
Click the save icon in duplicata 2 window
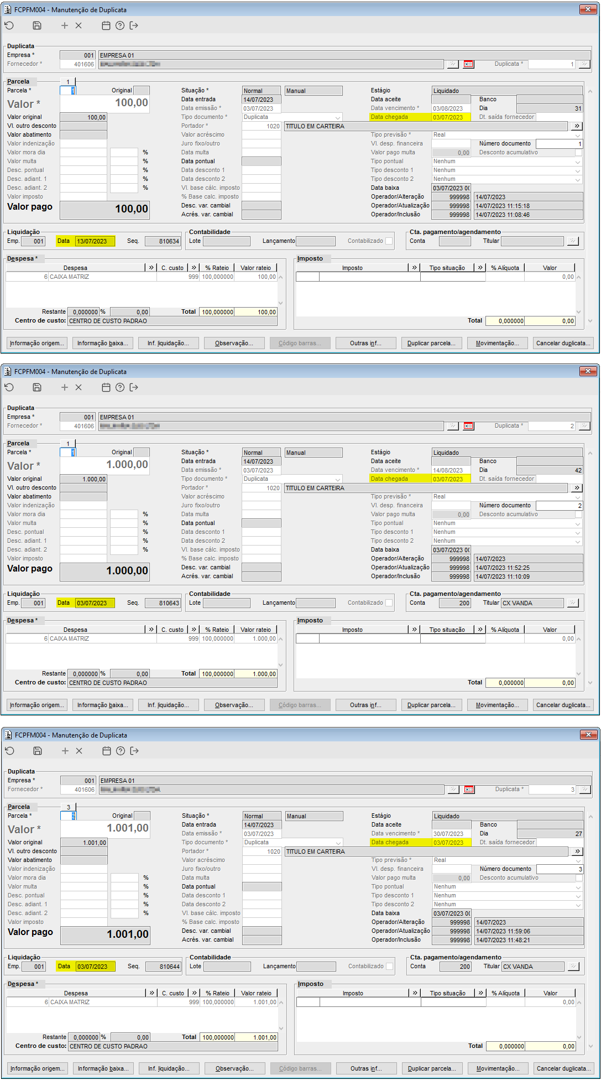pyautogui.click(x=37, y=387)
